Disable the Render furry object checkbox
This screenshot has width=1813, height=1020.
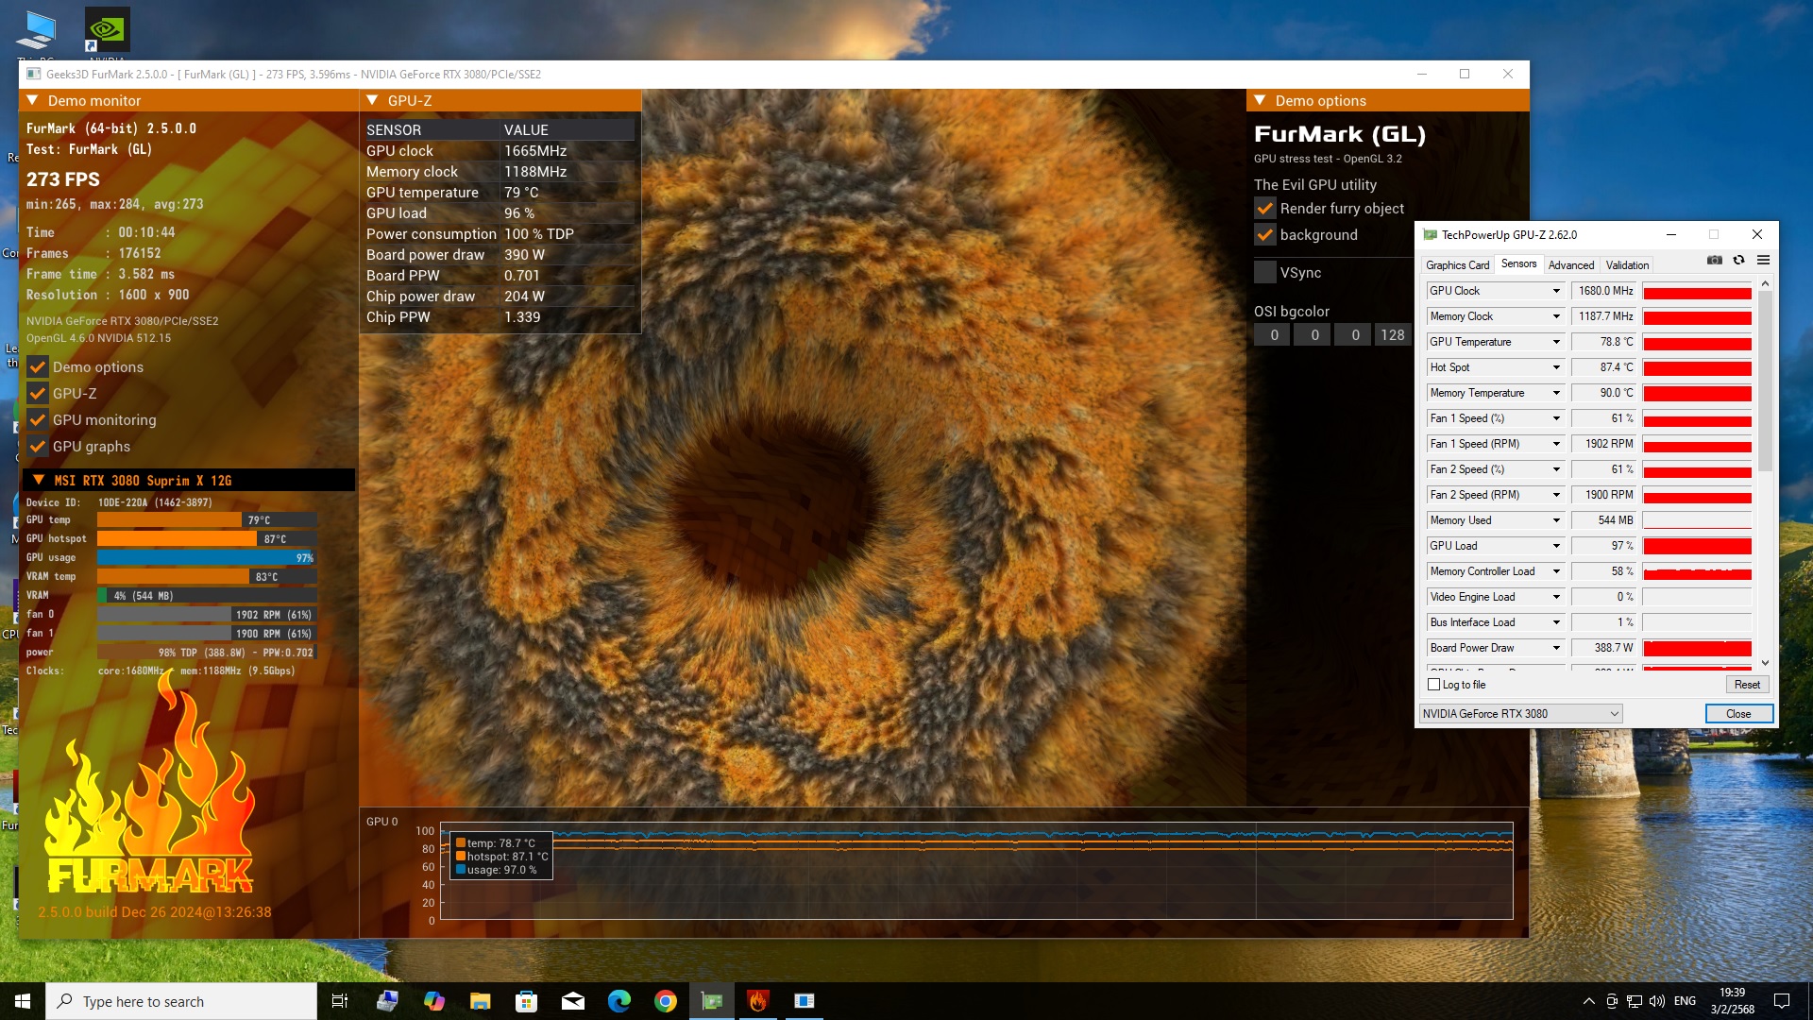pyautogui.click(x=1265, y=209)
